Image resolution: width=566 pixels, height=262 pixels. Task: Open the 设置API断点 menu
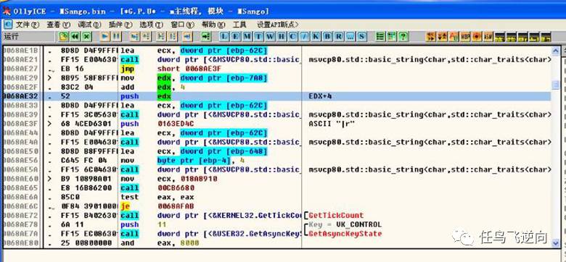click(278, 25)
